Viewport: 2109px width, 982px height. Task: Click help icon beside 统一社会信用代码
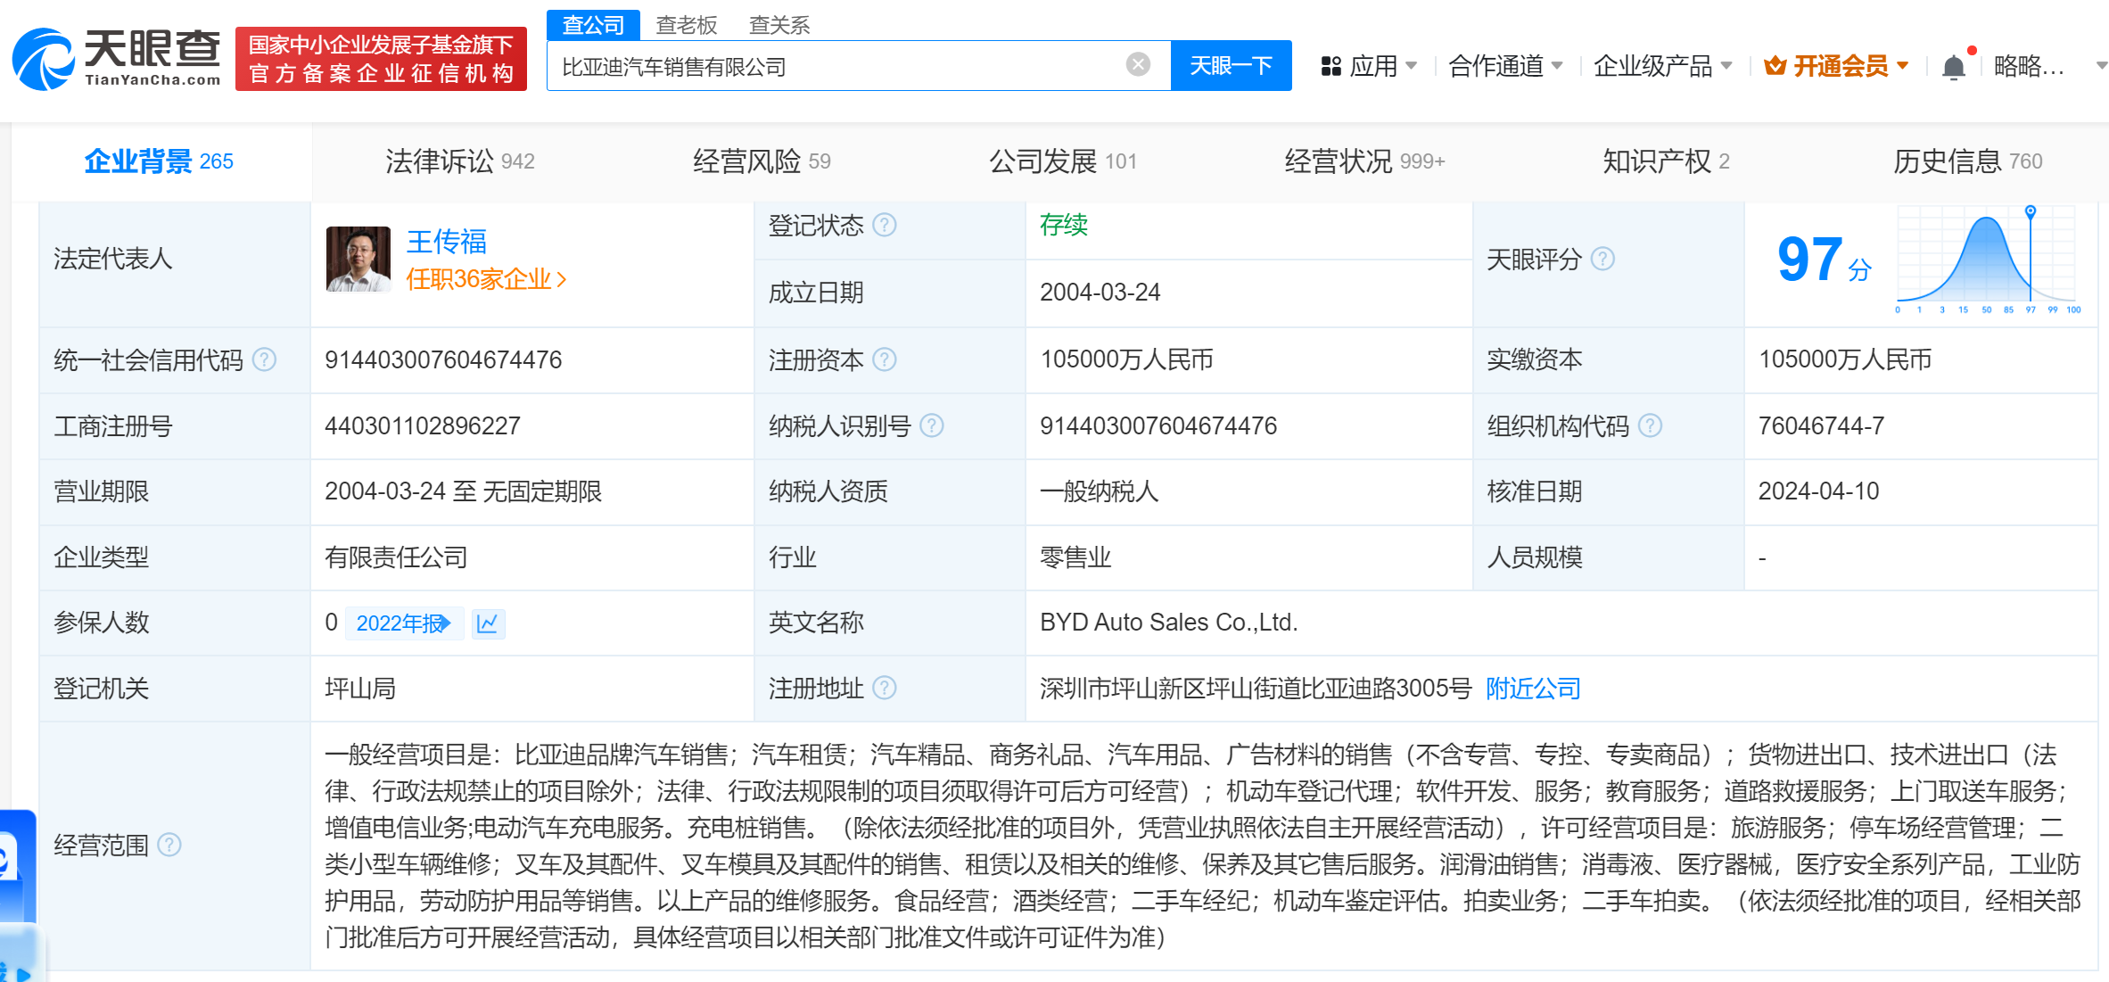click(264, 359)
